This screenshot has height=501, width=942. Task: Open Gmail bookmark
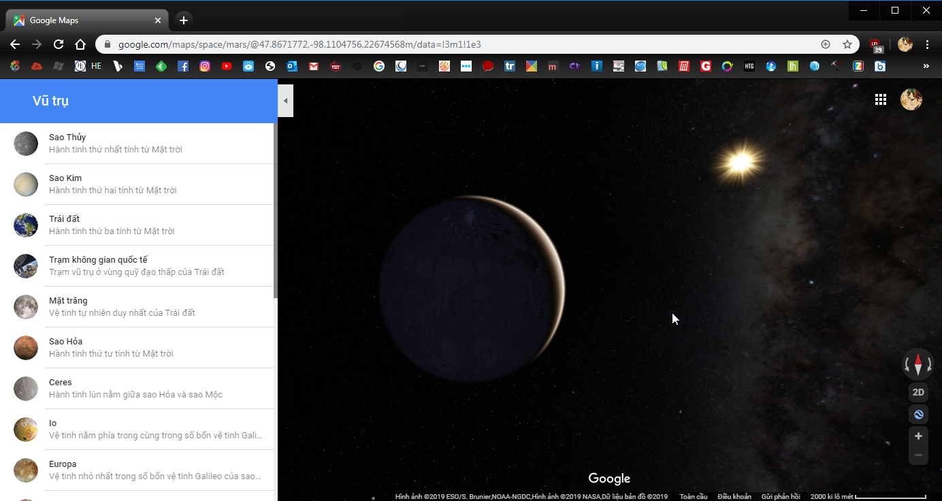pos(314,66)
